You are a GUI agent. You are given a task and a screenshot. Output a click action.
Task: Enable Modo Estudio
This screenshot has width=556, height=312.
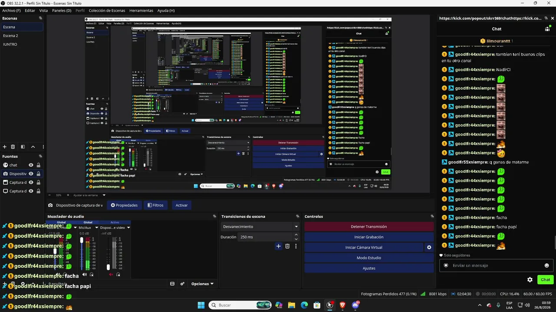click(x=369, y=258)
